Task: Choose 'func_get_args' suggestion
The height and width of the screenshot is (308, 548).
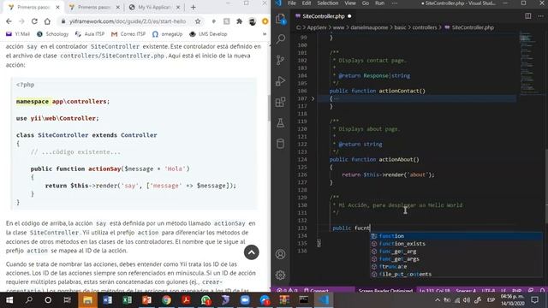Action: pyautogui.click(x=456, y=259)
